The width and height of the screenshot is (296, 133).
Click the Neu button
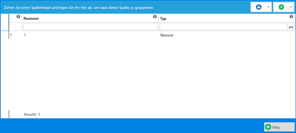(279, 127)
